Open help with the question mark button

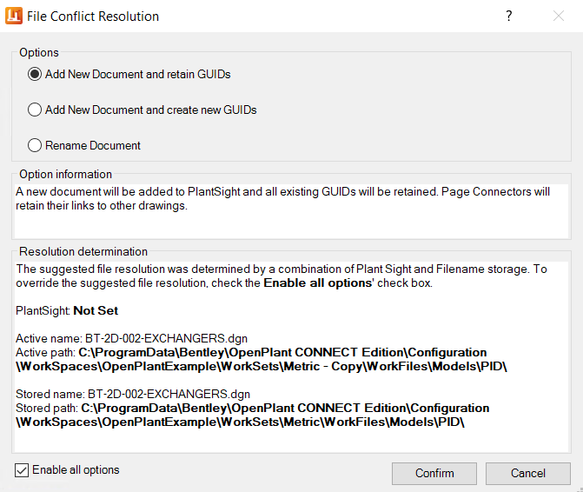(x=509, y=16)
